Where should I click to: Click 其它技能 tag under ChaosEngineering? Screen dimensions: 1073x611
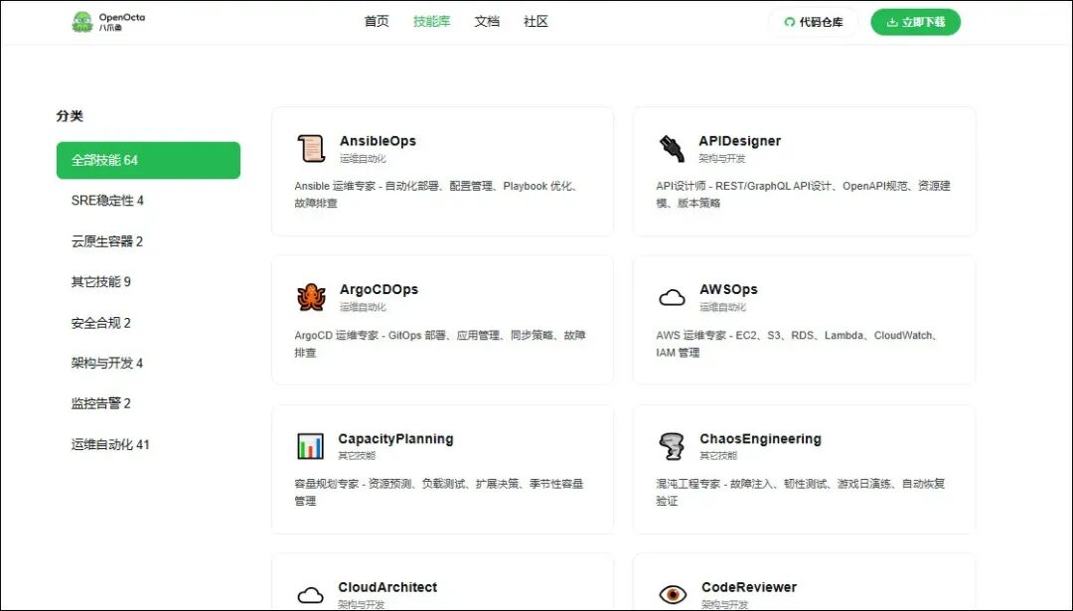[x=718, y=456]
